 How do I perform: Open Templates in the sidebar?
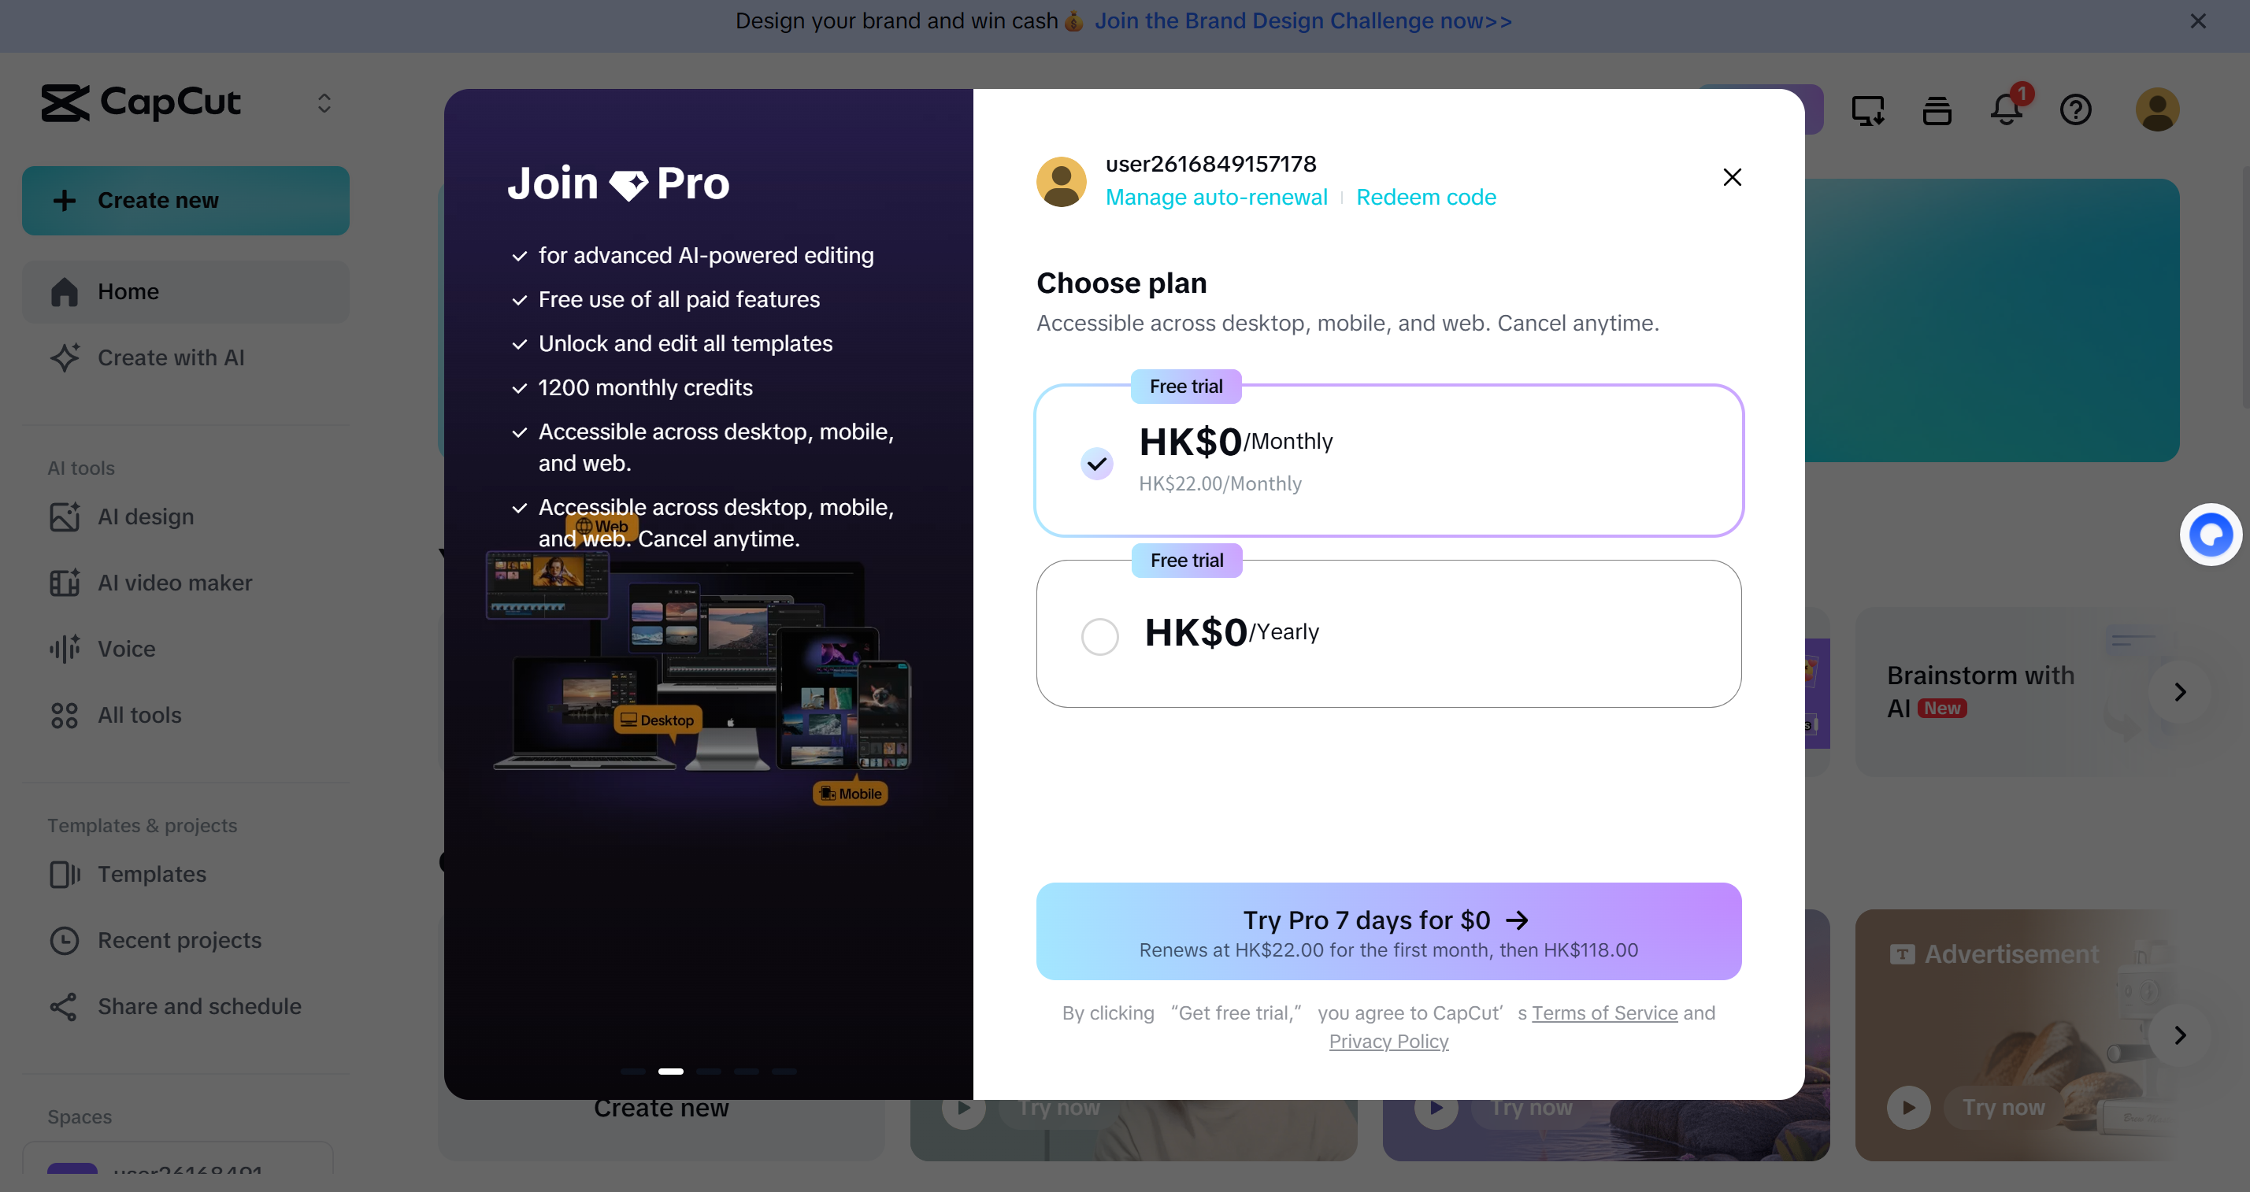pos(151,874)
